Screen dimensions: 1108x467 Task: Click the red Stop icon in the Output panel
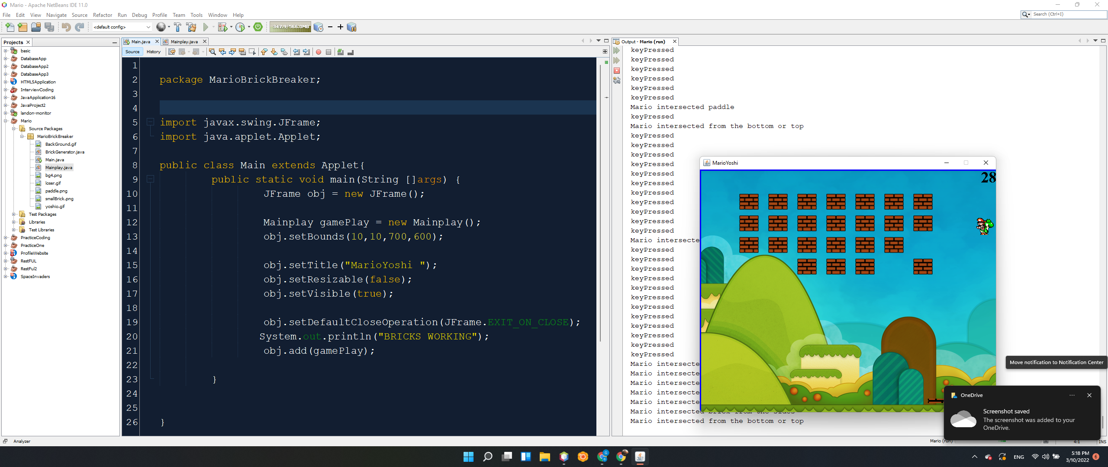pyautogui.click(x=617, y=70)
